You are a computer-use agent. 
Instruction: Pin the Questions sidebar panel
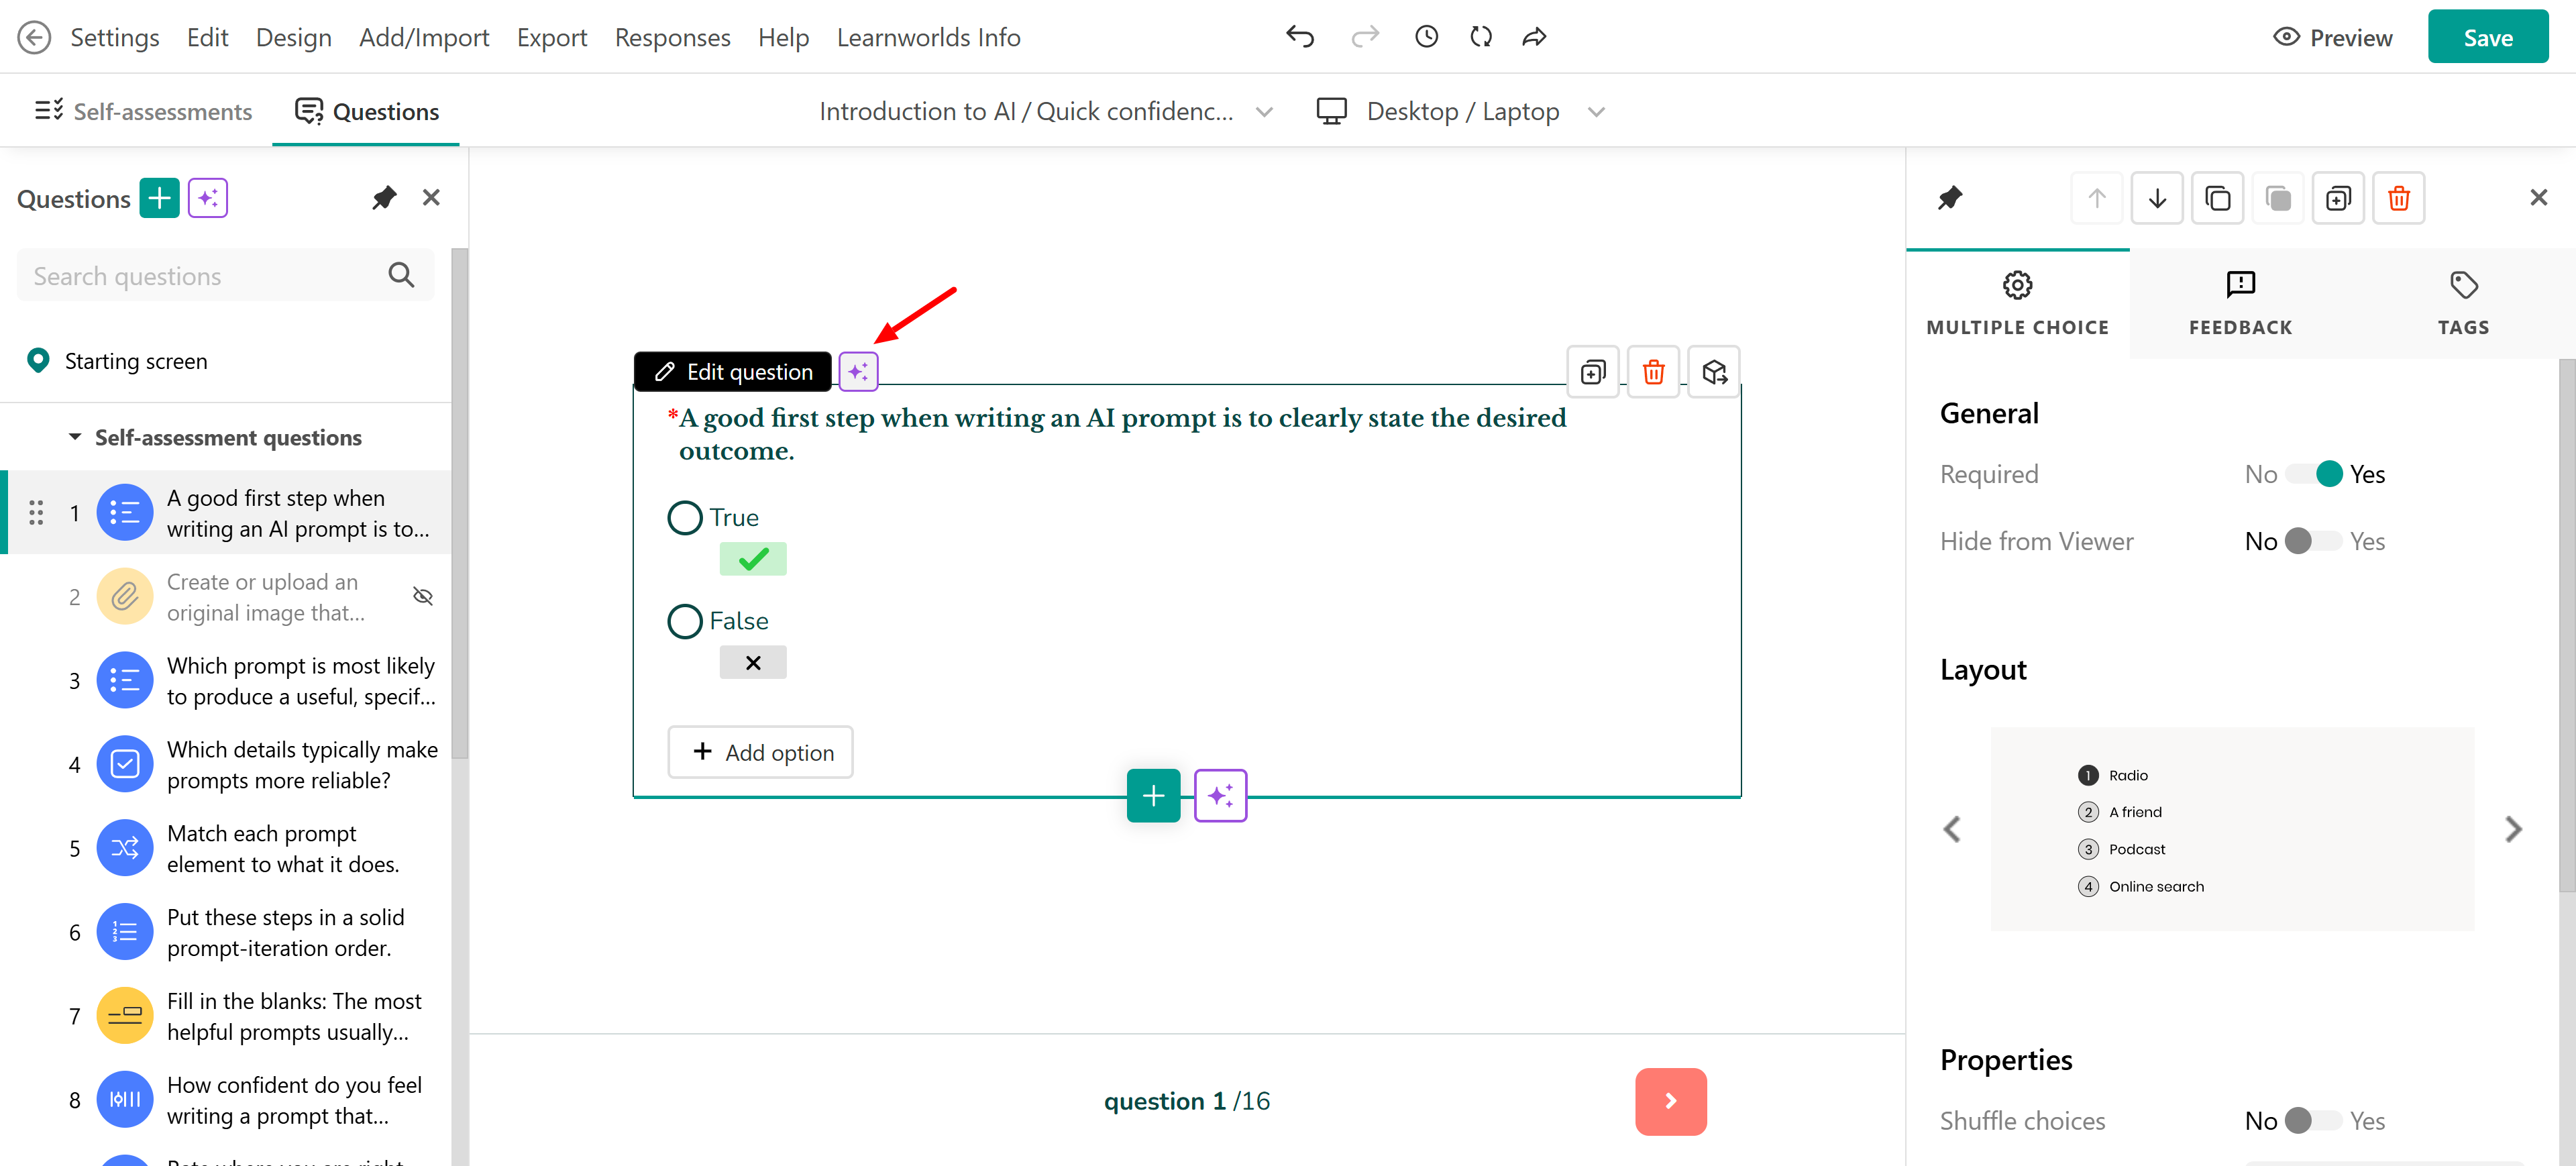pos(384,198)
